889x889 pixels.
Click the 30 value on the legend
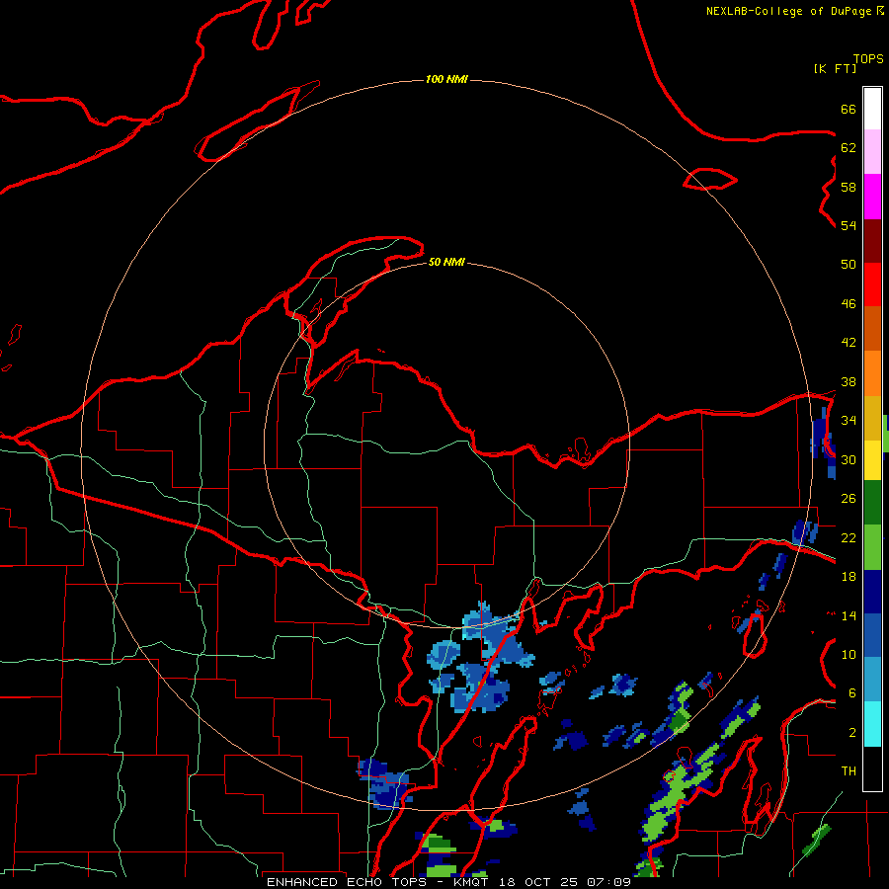click(849, 459)
